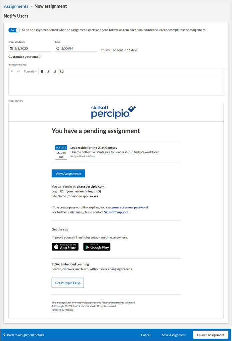Click the Get Percipio ELSA button

(68, 283)
